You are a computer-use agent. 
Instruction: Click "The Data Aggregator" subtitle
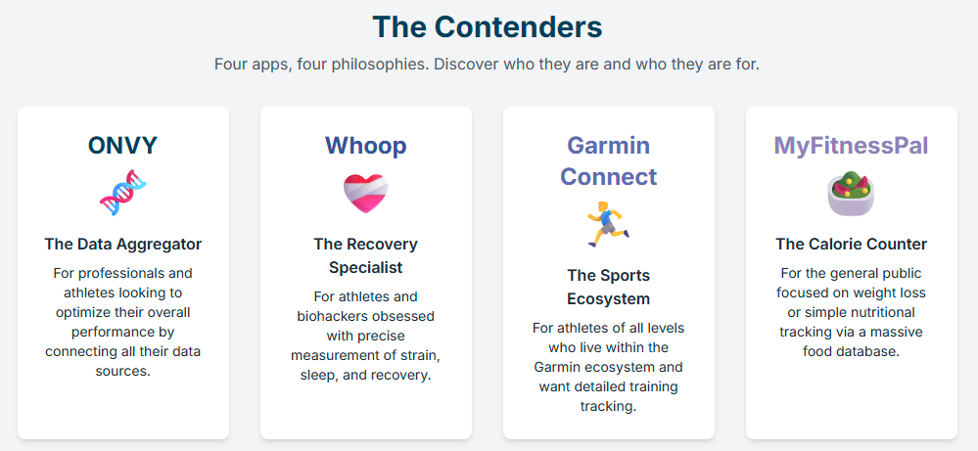(x=123, y=244)
